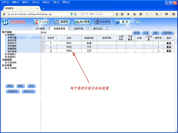This screenshot has height=133, width=178.
Task: Open a new tab with plus icon
Action: tap(43, 8)
